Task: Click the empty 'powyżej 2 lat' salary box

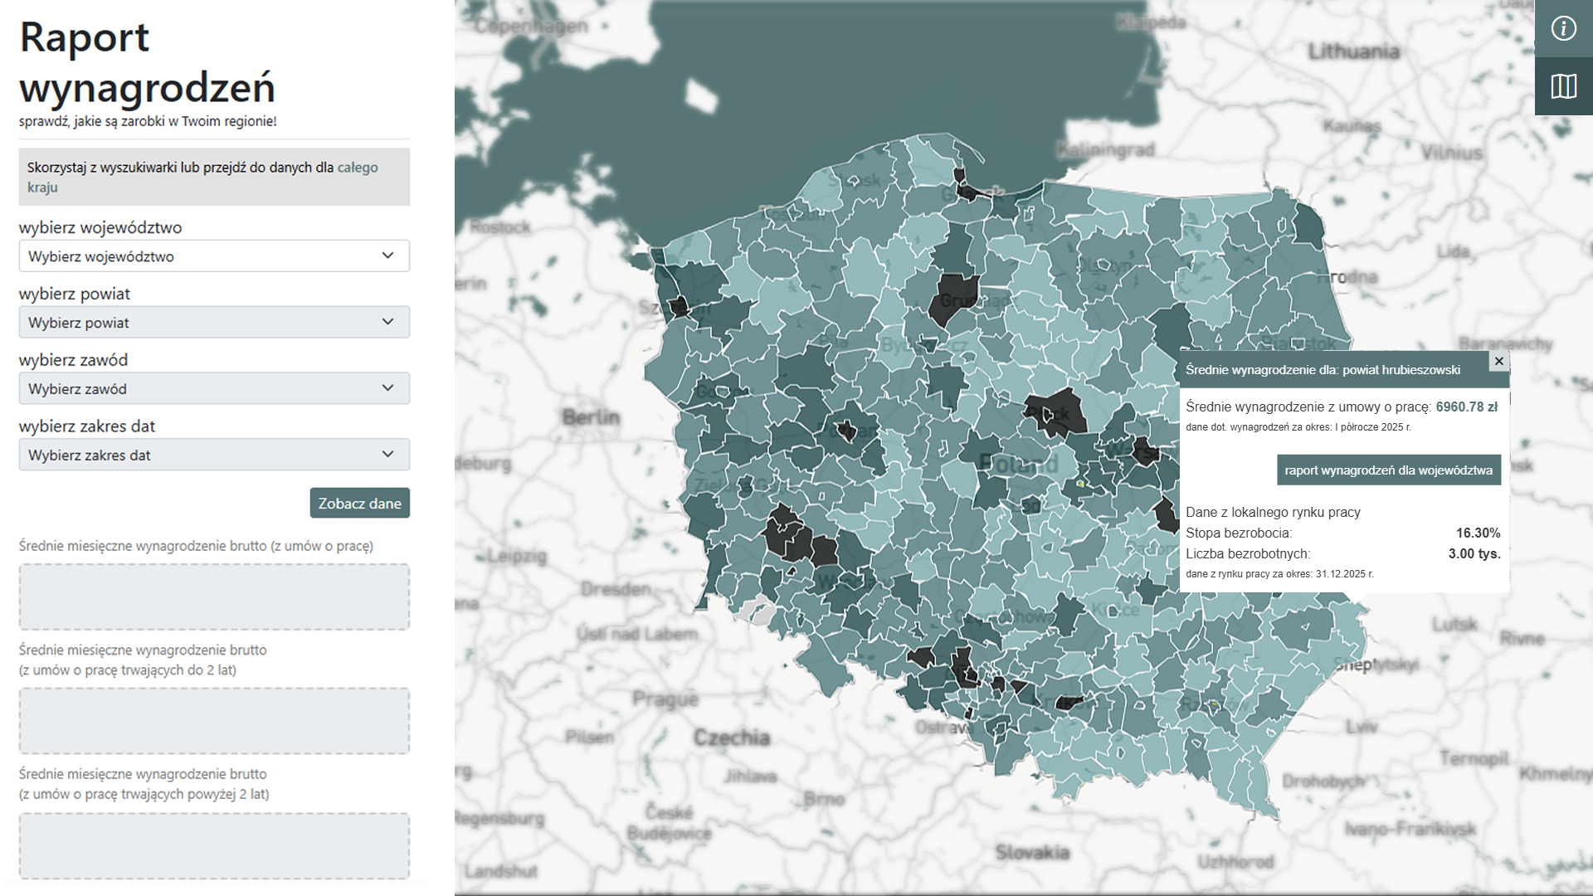Action: [x=214, y=845]
